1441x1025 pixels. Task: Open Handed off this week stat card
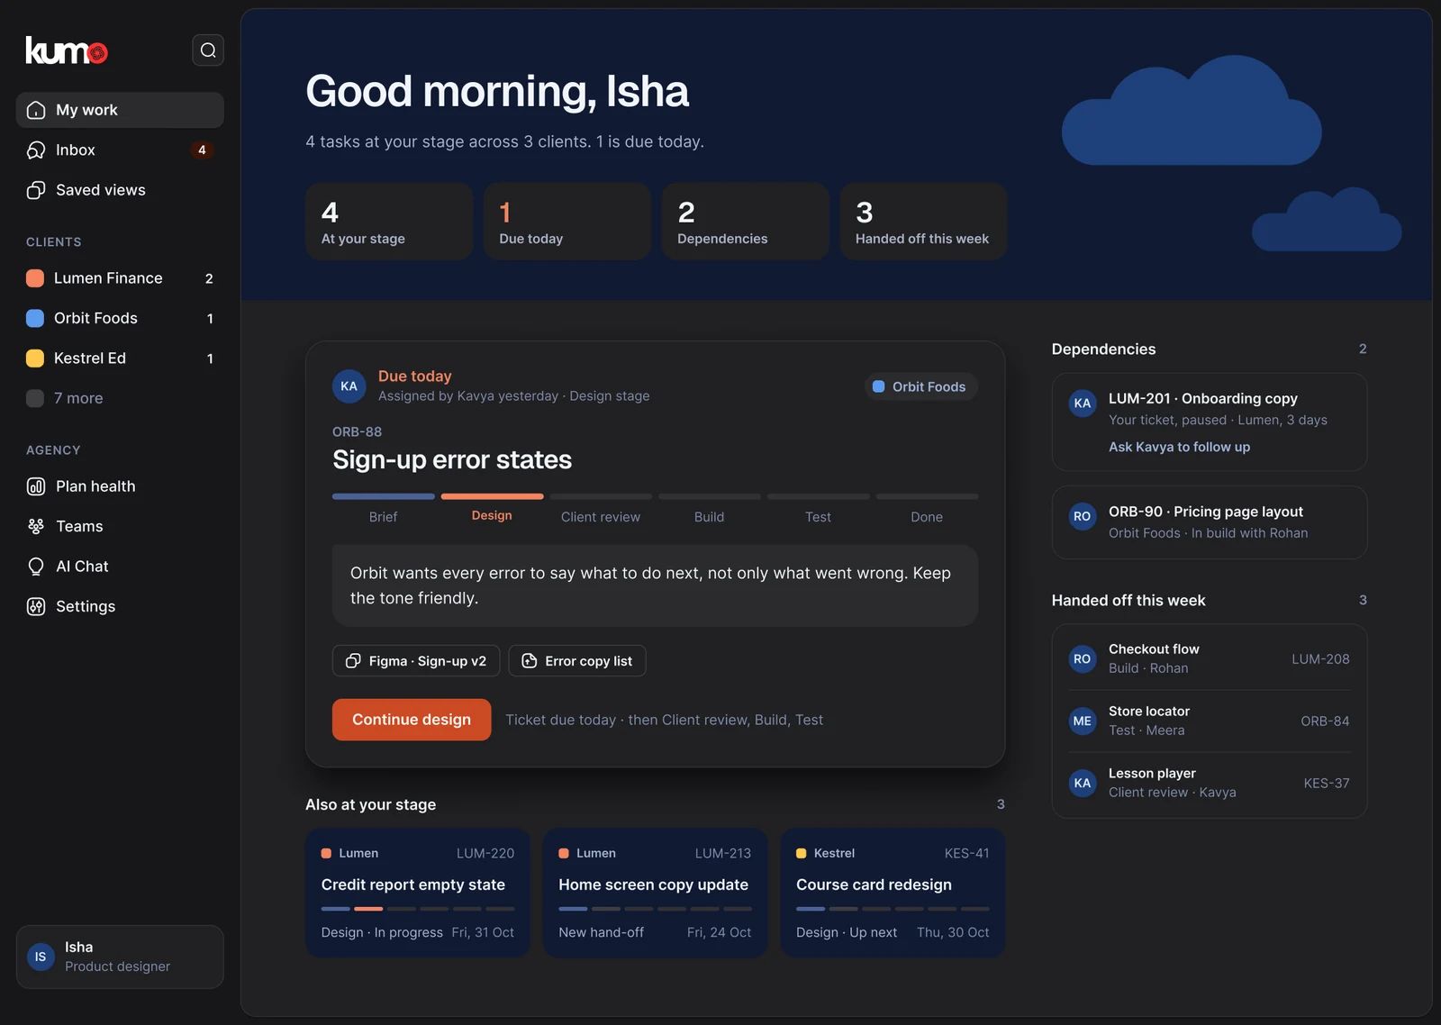coord(923,222)
